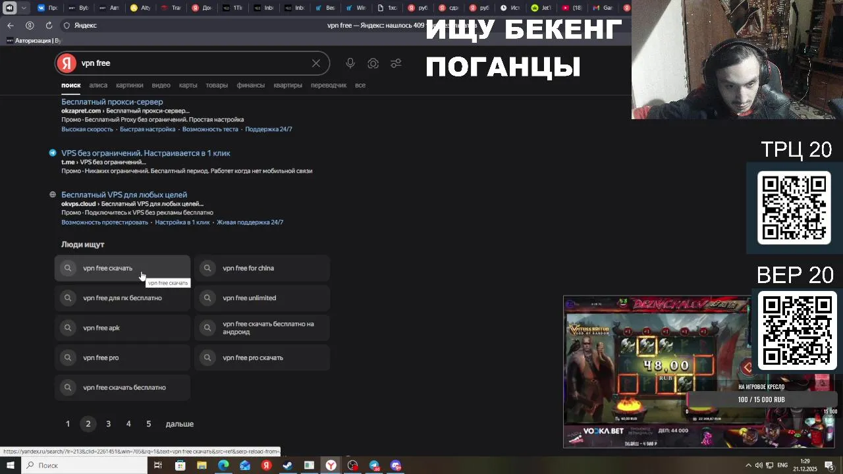Click the red Yandex logo in search box
This screenshot has height=474, width=843.
67,63
